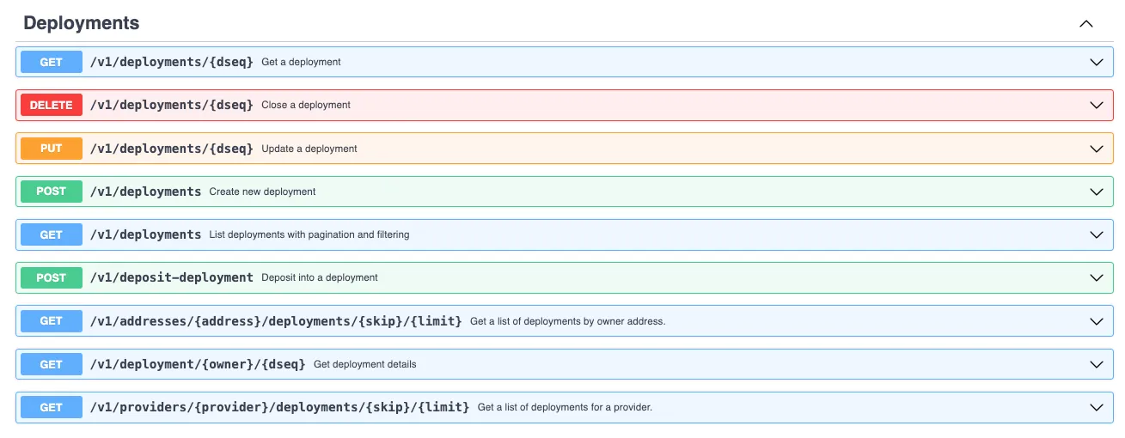Click GET badge for List deployments
This screenshot has width=1125, height=438.
click(52, 234)
